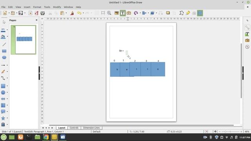Screen dimensions: 251x141
Task: Select the 3D Objects tool
Action: coord(3,125)
